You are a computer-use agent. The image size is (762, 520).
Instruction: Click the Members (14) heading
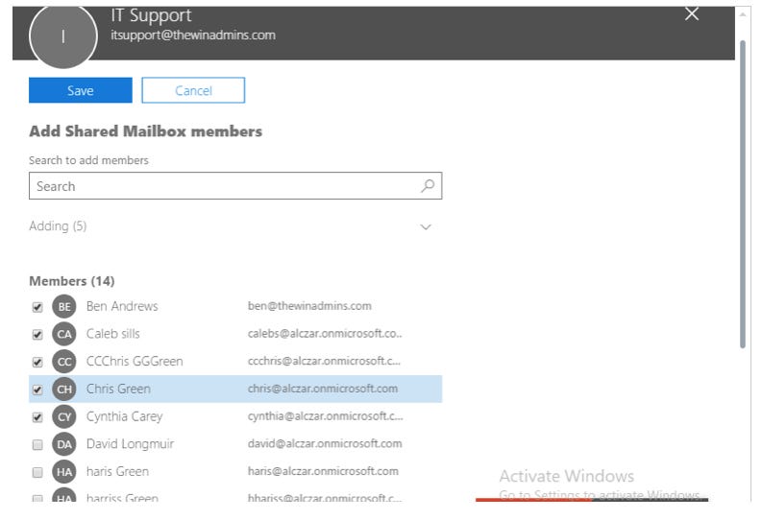(x=72, y=281)
